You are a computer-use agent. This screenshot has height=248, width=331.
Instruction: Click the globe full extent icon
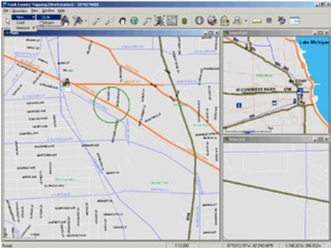click(134, 21)
